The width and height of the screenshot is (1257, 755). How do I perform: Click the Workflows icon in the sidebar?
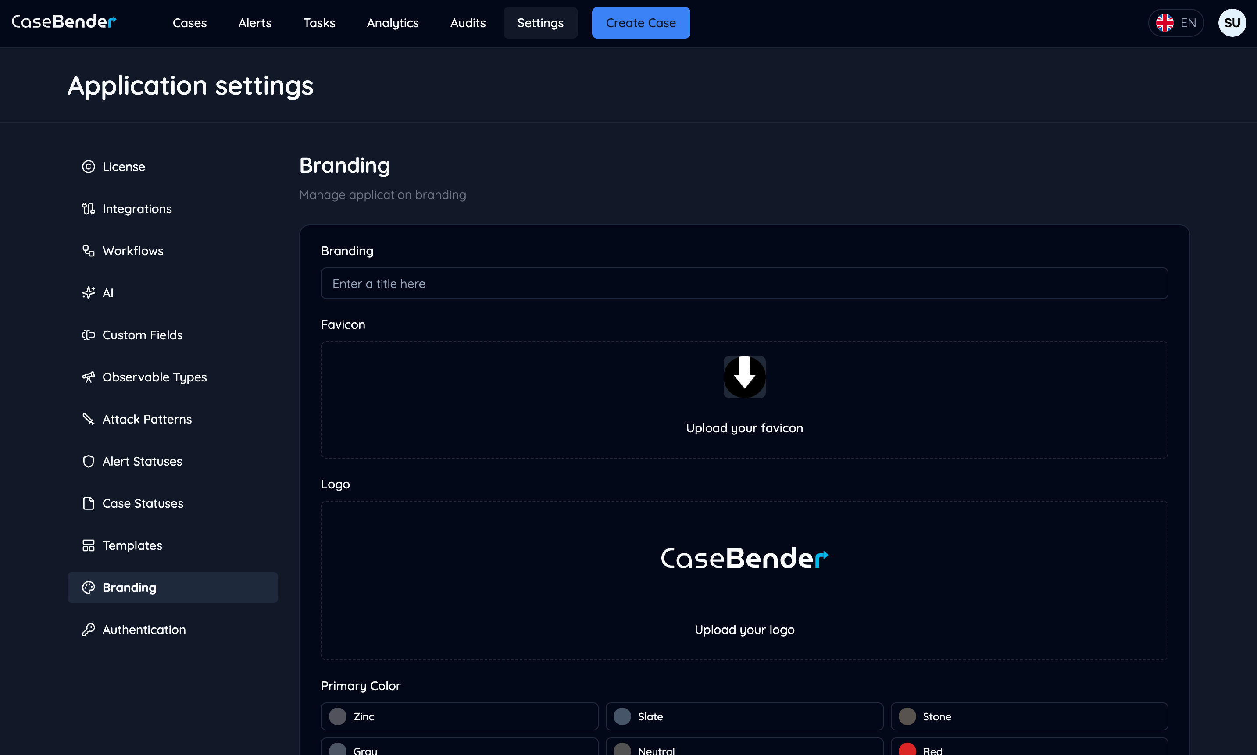click(88, 250)
